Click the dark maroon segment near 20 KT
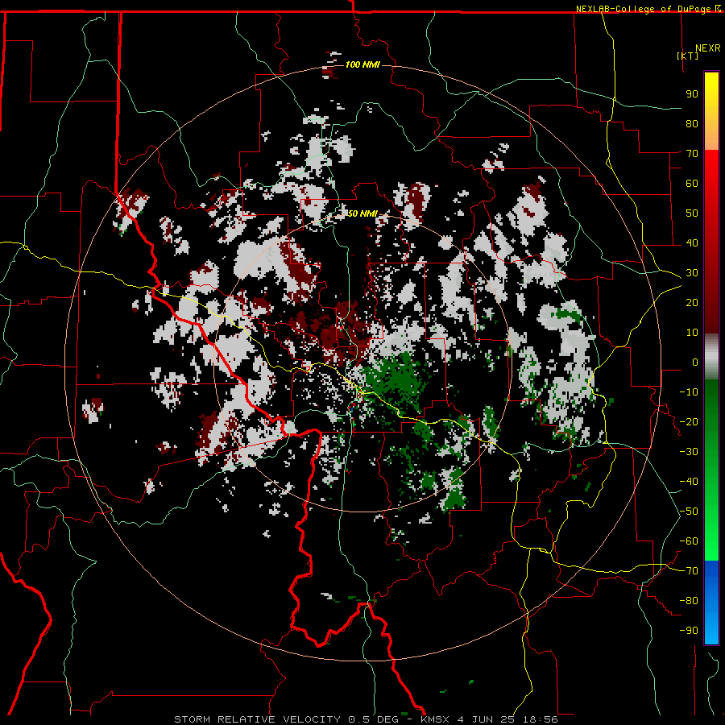The width and height of the screenshot is (725, 725). click(x=711, y=302)
